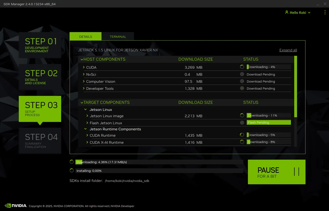
Task: Click Developer Tools Download Pending status text
Action: (x=261, y=89)
